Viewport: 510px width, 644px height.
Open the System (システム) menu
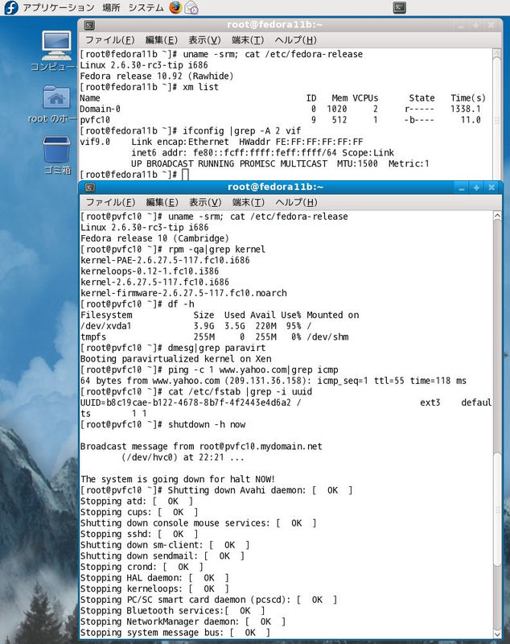tap(146, 7)
